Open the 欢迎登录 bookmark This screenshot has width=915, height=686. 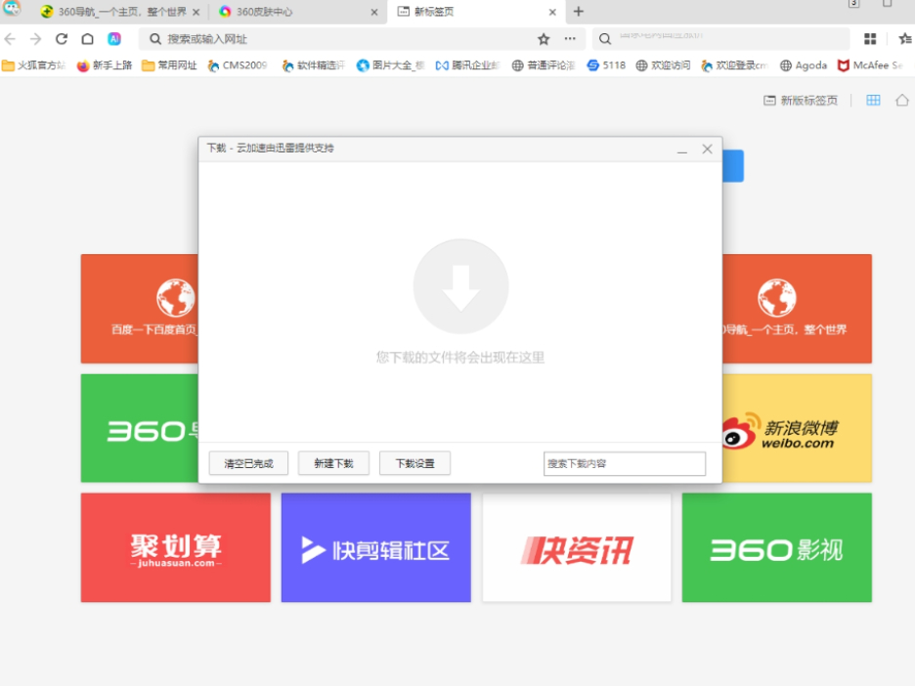pos(735,65)
